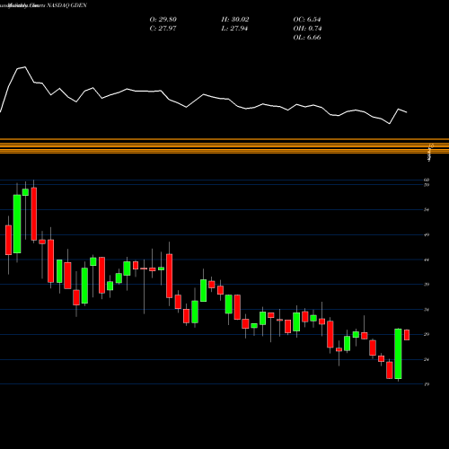Click the 54 price axis label
Screen dimensions: 449x449
[427, 210]
